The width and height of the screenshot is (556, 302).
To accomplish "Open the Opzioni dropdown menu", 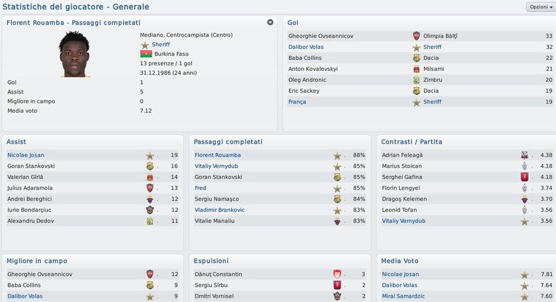I will point(540,6).
